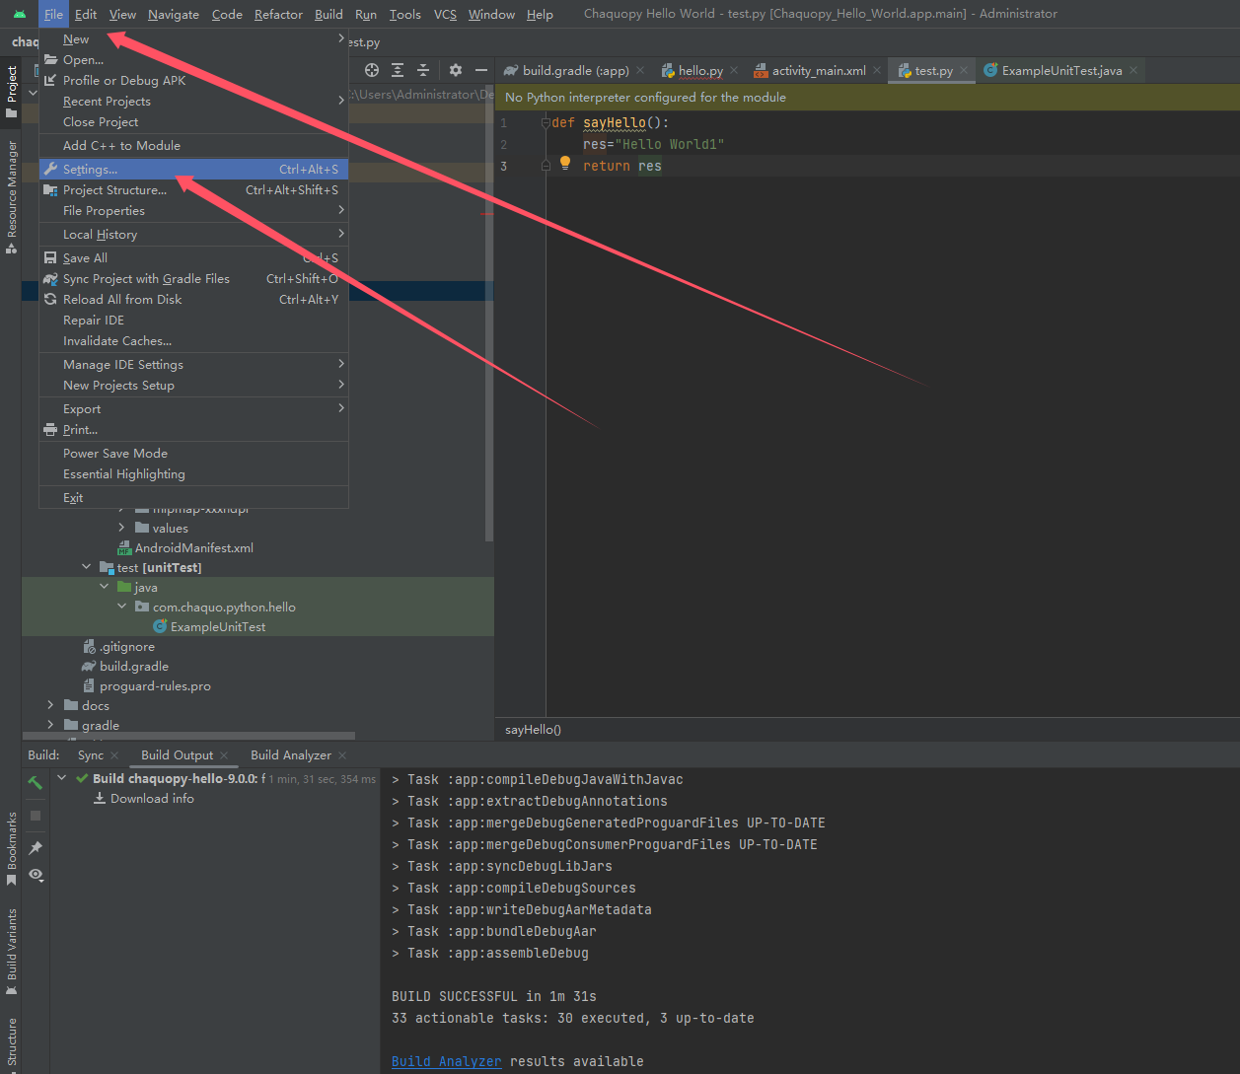The image size is (1240, 1074).
Task: Select opened file in Project view
Action: pyautogui.click(x=370, y=70)
